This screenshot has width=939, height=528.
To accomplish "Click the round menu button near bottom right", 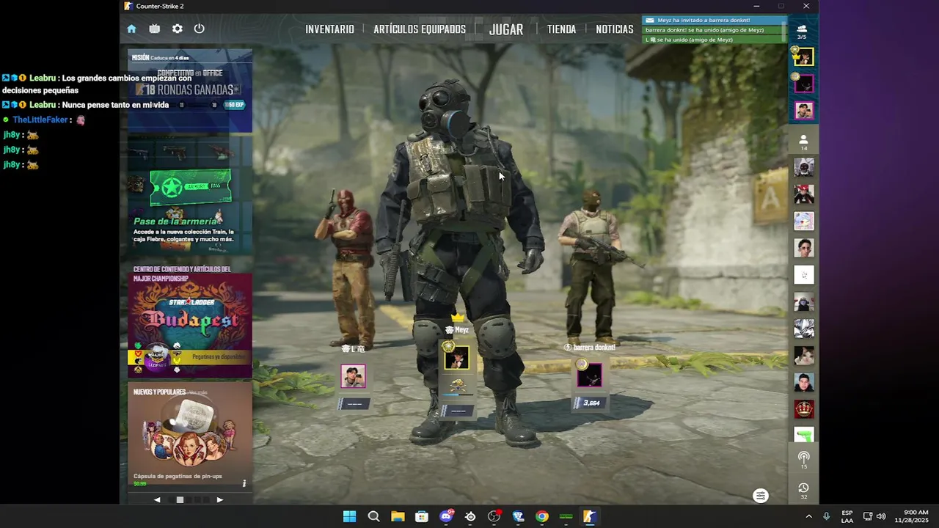I will click(x=761, y=496).
